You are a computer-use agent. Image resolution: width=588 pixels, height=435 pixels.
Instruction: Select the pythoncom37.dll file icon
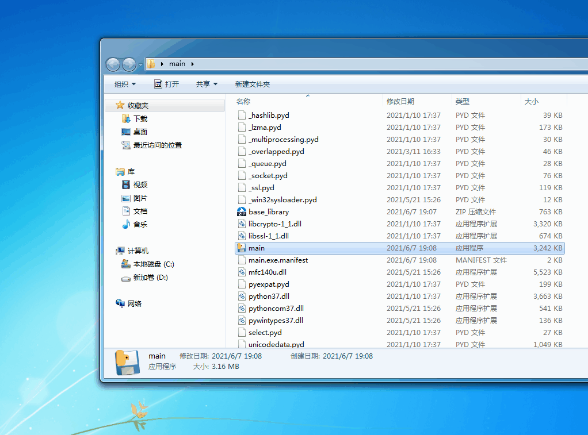point(242,309)
